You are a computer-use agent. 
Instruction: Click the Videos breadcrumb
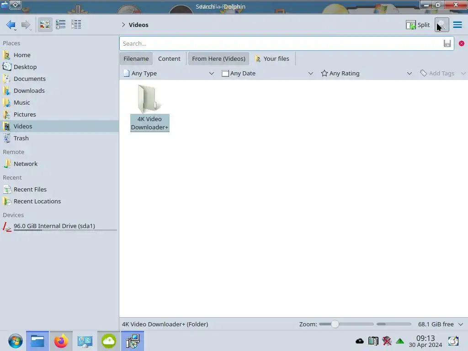point(138,25)
